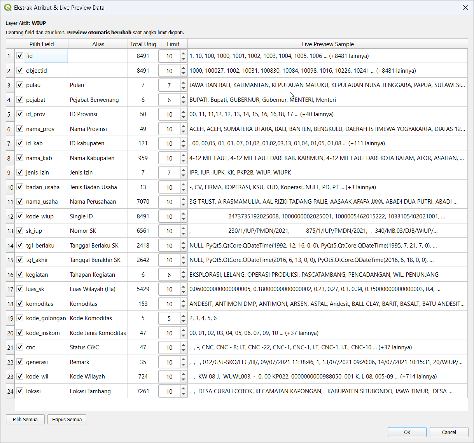This screenshot has width=474, height=443.
Task: Increase the komoditas limit spinner
Action: point(183,301)
